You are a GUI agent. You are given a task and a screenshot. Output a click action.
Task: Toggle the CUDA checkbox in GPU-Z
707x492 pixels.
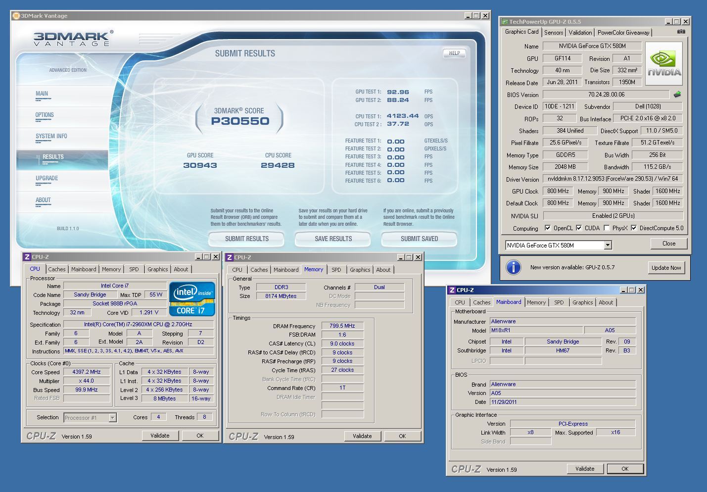[579, 228]
